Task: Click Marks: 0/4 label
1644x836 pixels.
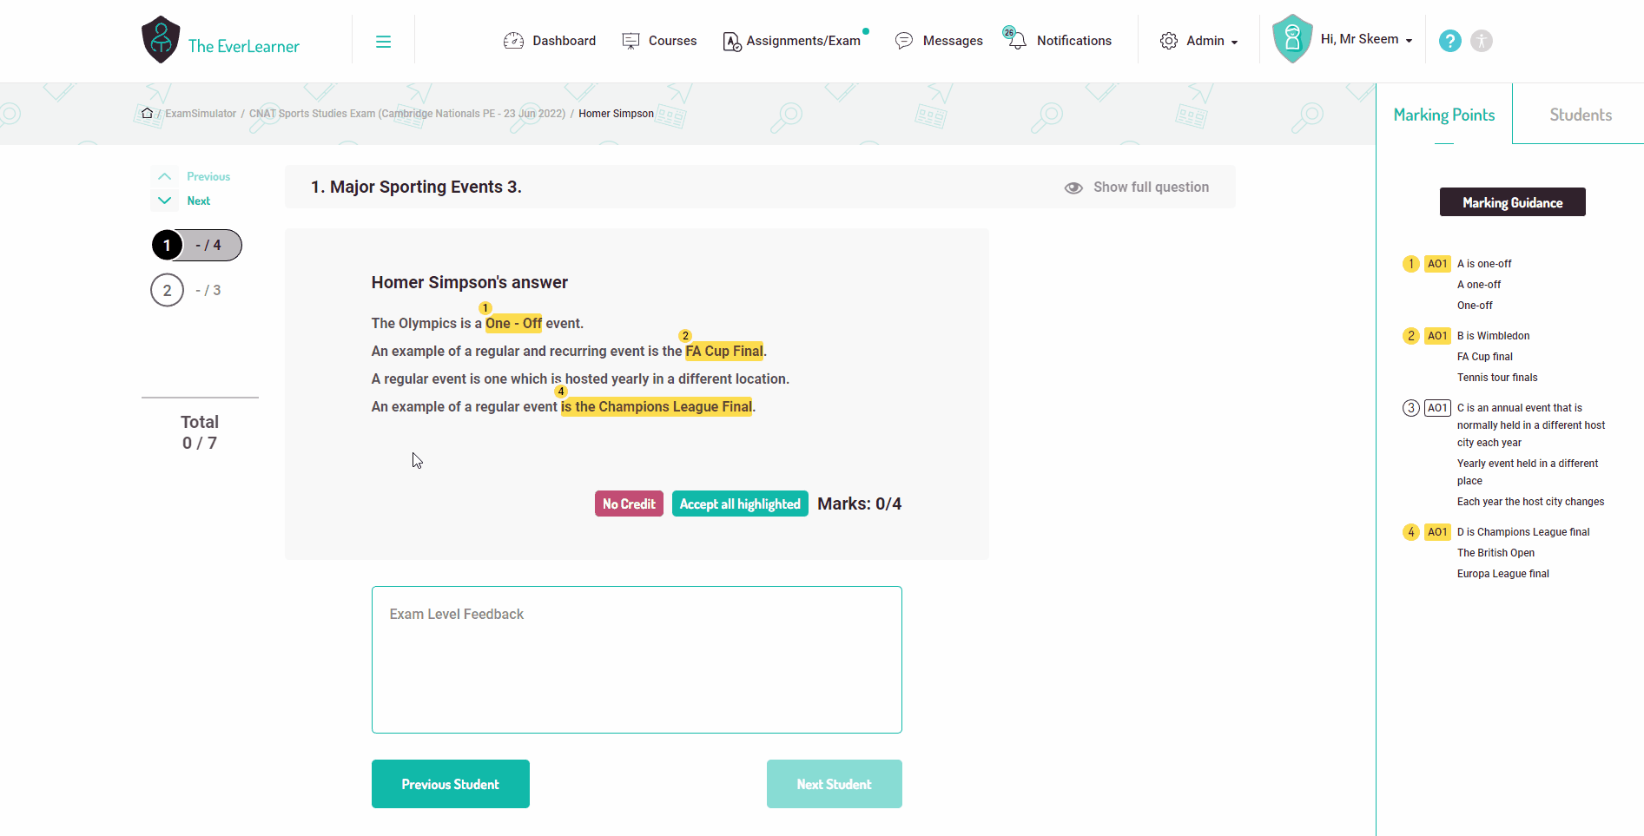Action: click(859, 504)
